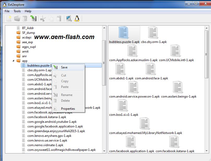The height and width of the screenshot is (161, 211).
Task: Click com.facebook.katana-1.apk icon in right pane
Action: click(174, 142)
